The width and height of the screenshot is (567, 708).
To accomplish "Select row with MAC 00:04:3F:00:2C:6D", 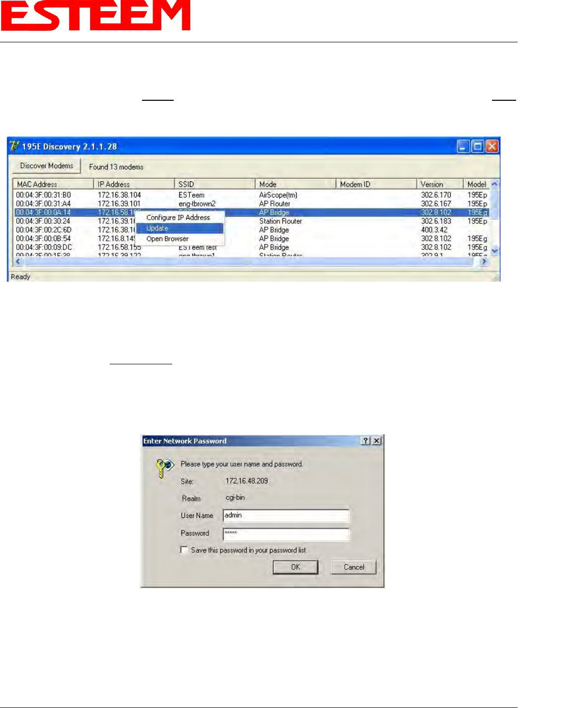I will (x=251, y=230).
